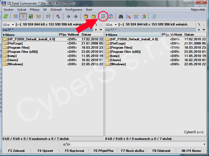Expand command line history dropdown
The width and height of the screenshot is (209, 156).
pos(204,144)
